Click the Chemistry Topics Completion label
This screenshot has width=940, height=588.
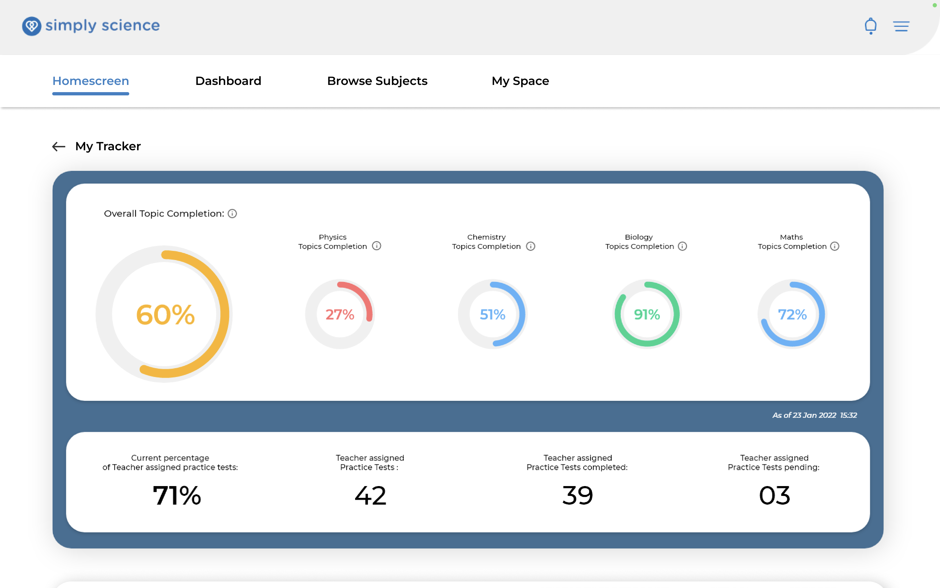pyautogui.click(x=486, y=241)
